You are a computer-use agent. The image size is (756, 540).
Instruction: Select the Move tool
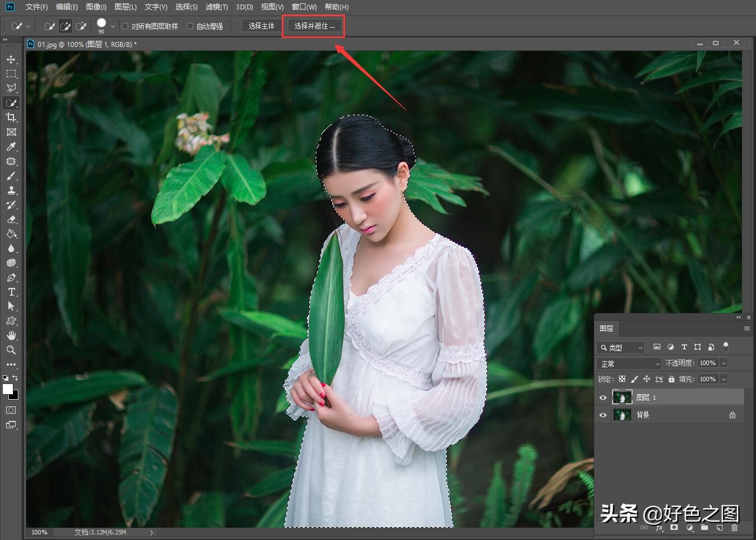pos(11,59)
